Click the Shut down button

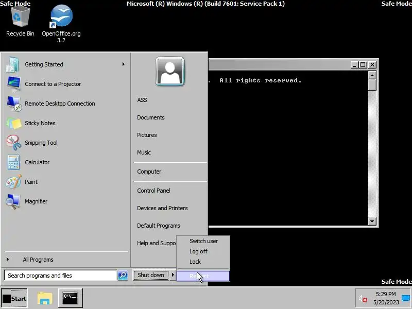pos(151,275)
